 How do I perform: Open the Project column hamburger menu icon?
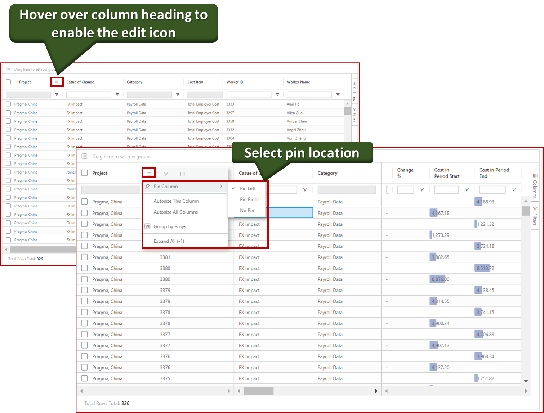149,174
